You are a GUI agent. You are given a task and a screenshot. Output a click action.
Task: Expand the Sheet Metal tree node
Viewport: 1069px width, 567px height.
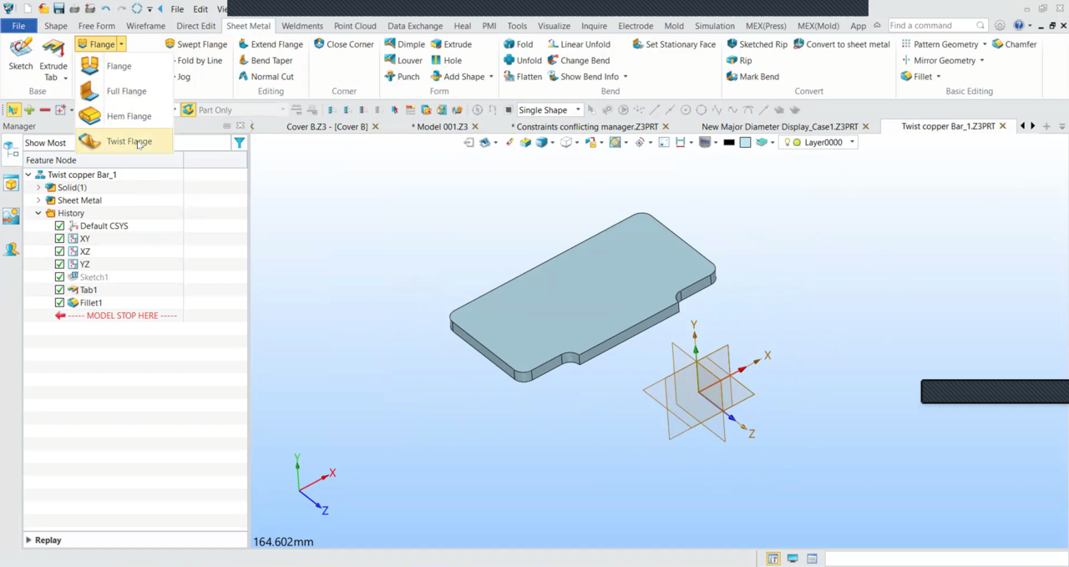[38, 200]
